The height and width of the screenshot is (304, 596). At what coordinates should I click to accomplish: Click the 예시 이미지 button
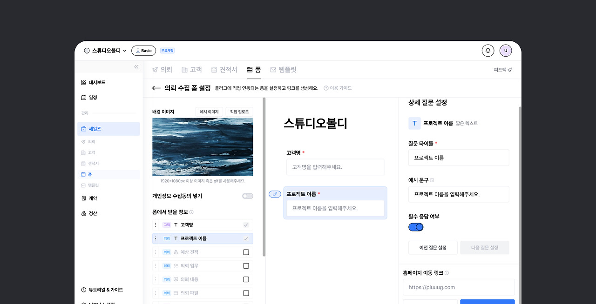click(x=209, y=112)
